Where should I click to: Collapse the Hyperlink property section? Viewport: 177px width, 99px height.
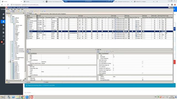[27, 65]
